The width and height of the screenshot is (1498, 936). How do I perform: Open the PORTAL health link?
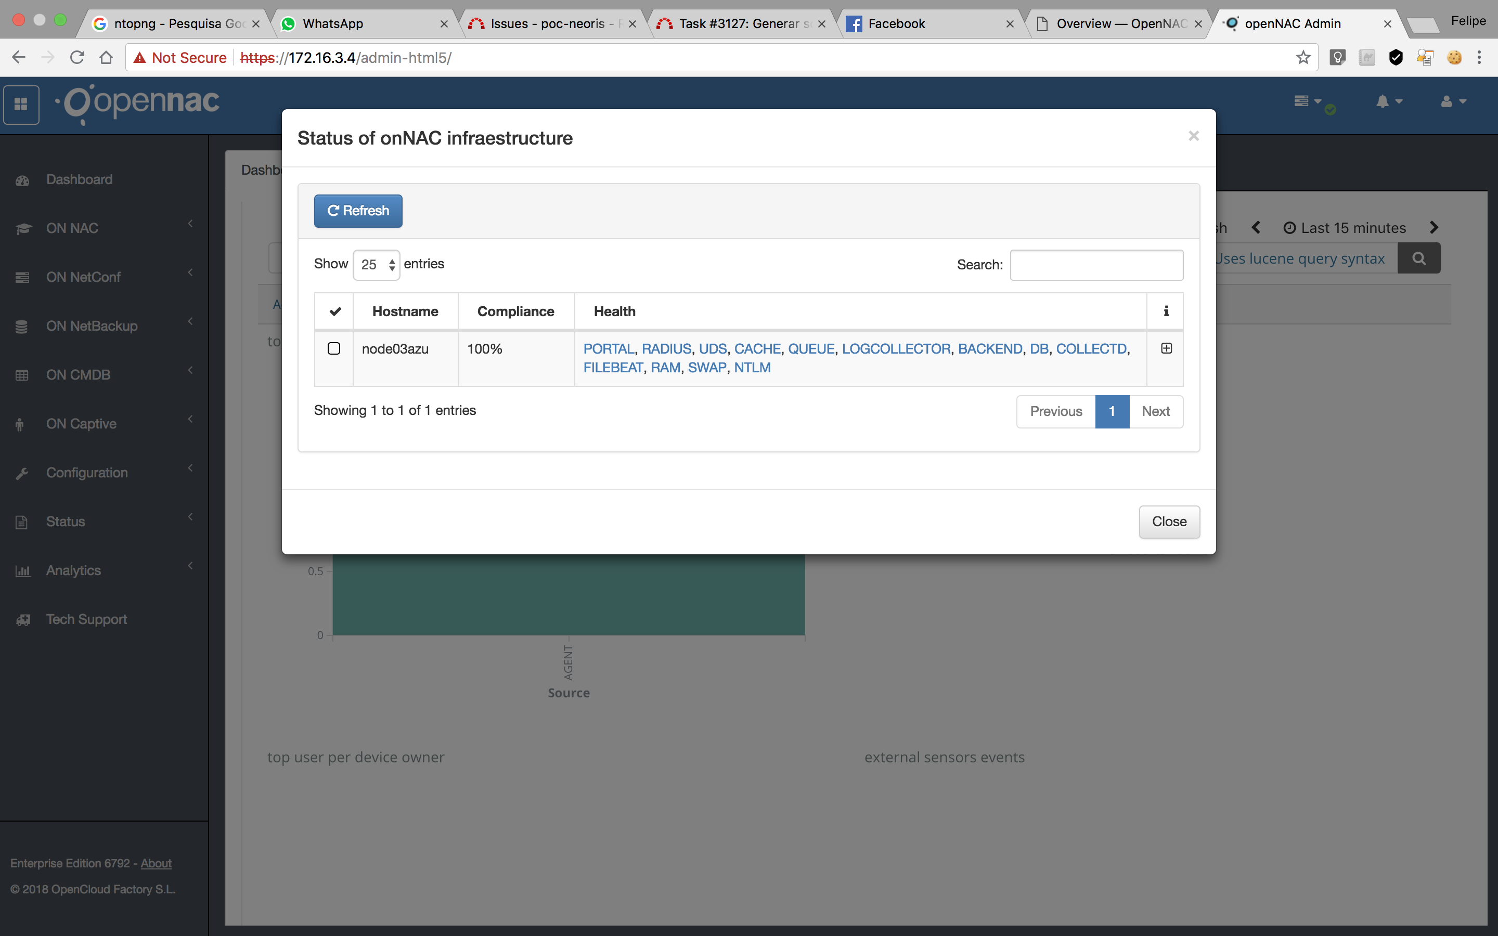tap(609, 349)
